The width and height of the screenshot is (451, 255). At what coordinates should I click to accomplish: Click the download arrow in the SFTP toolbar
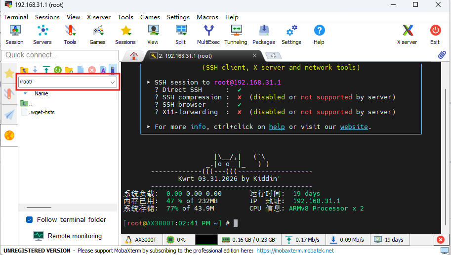[35, 70]
